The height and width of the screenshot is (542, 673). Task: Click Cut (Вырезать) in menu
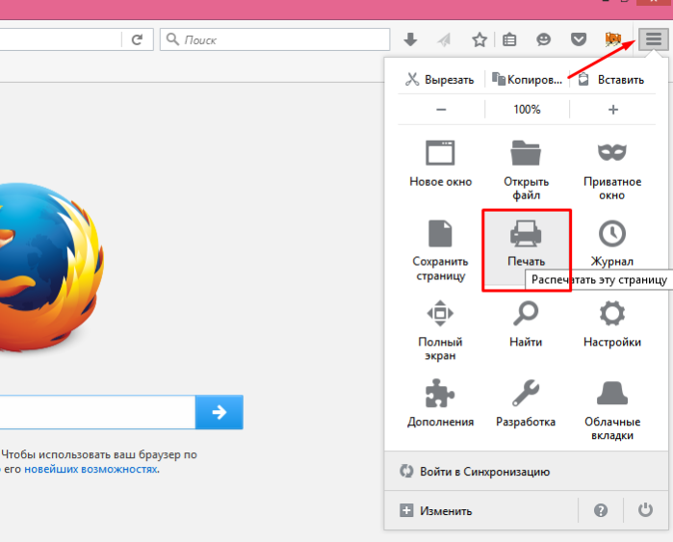(440, 79)
